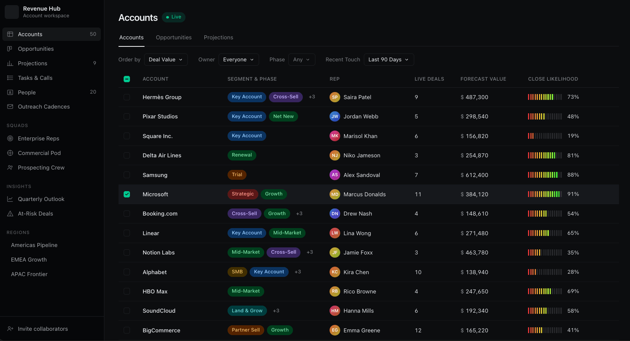Click the Enterprise Reps target icon
630x341 pixels.
(10, 138)
